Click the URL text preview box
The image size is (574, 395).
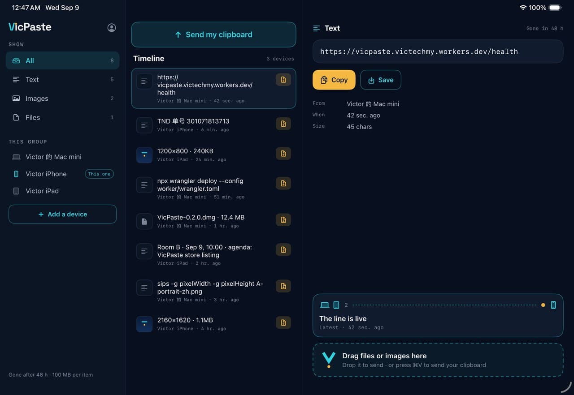[x=438, y=52]
